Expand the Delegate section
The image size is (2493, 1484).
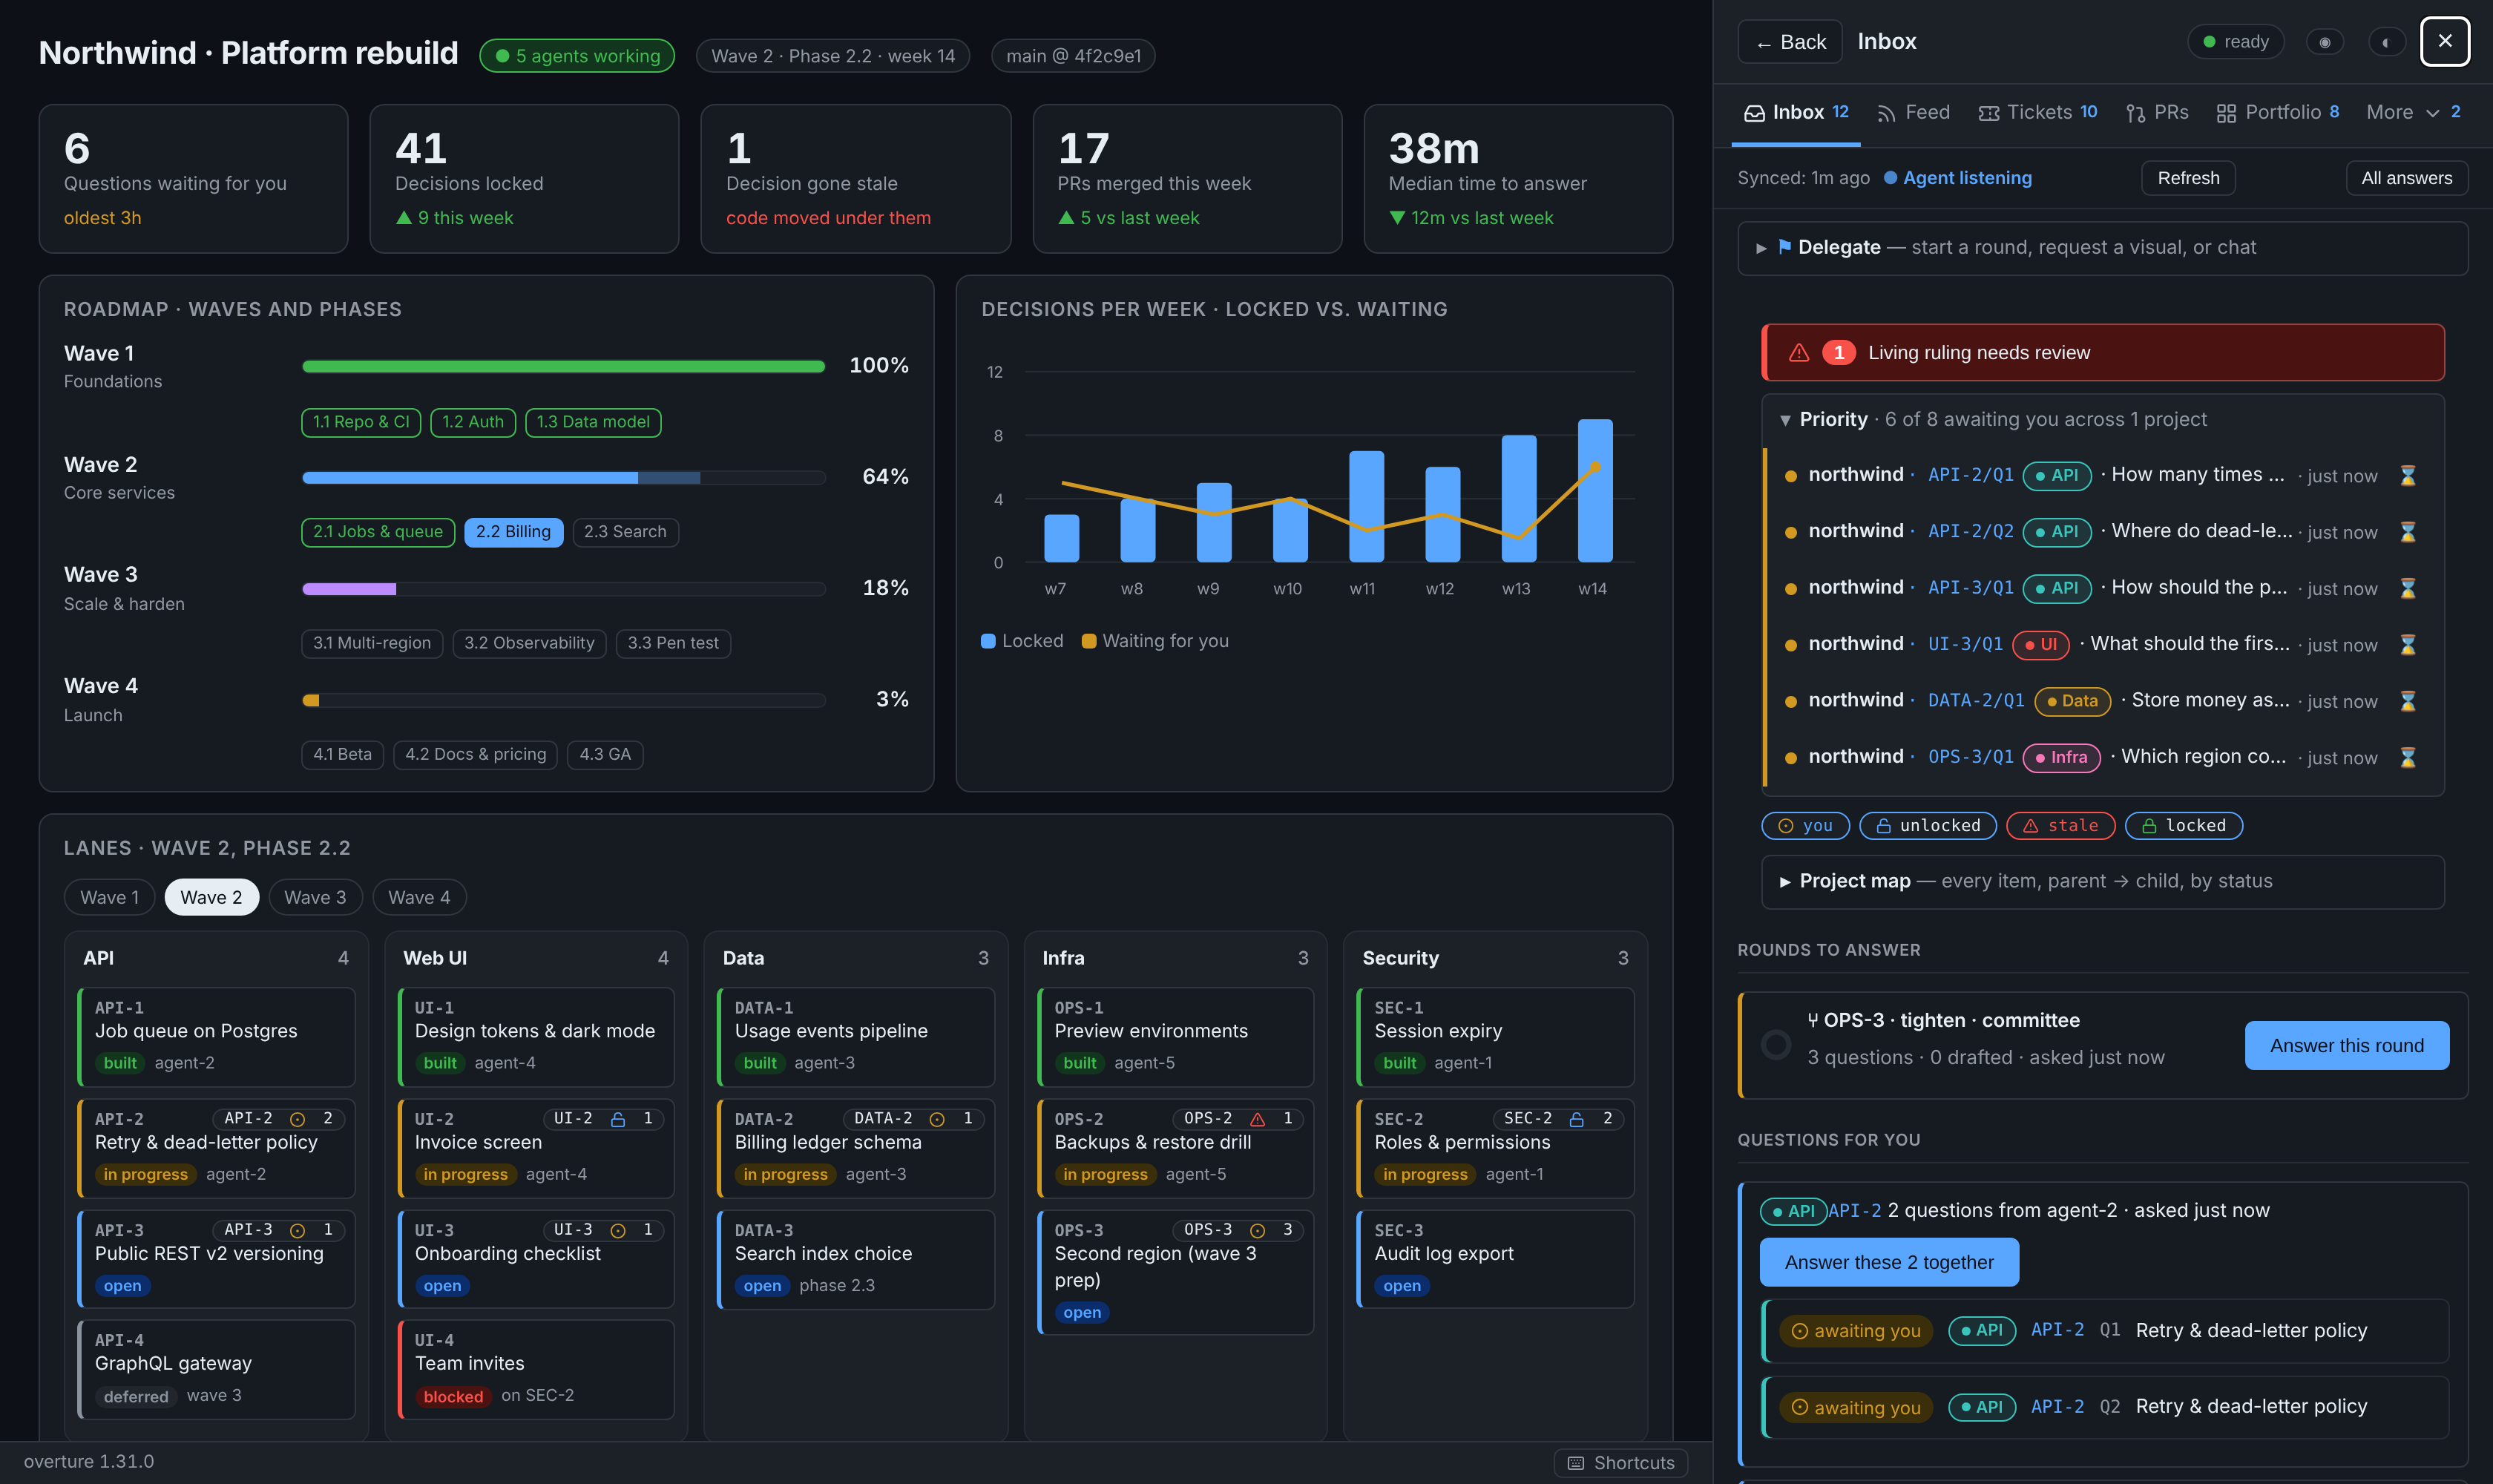(2102, 248)
